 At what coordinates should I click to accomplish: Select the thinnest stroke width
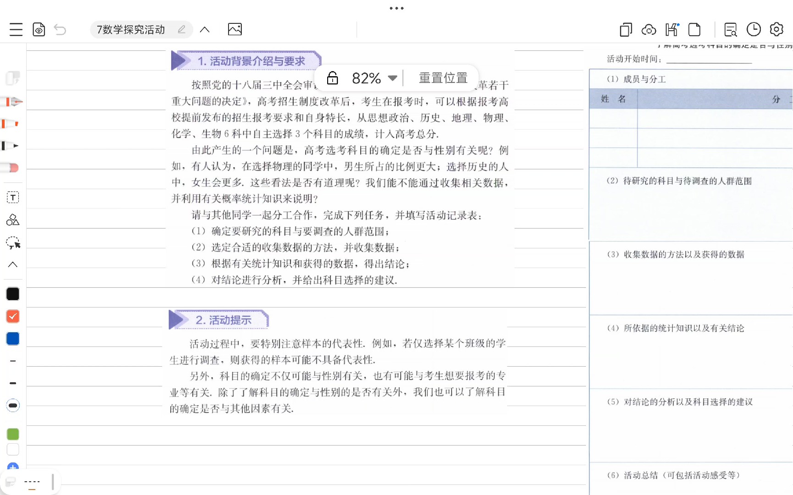click(x=13, y=361)
